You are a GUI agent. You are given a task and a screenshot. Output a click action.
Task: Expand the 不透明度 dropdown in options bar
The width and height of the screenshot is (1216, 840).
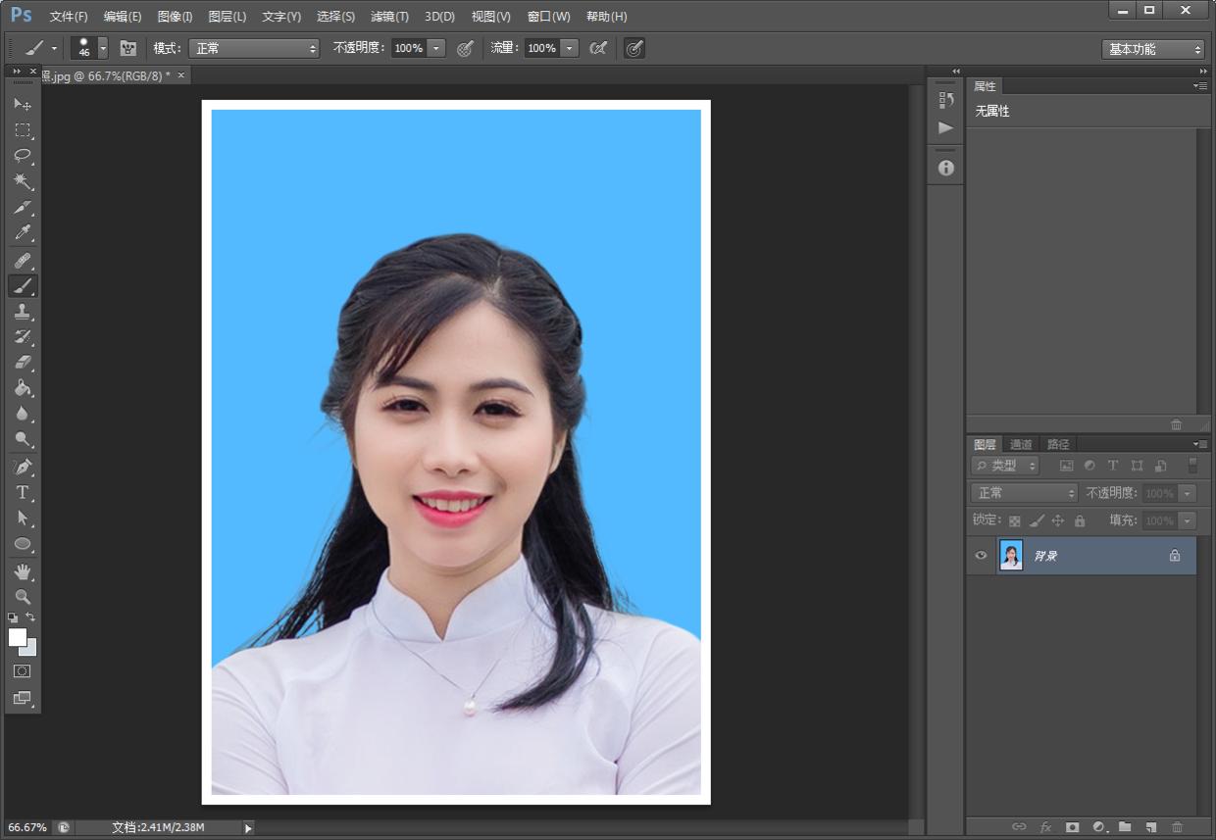pos(436,48)
